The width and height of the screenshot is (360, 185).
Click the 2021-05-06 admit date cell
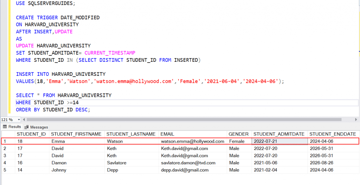[279, 163]
